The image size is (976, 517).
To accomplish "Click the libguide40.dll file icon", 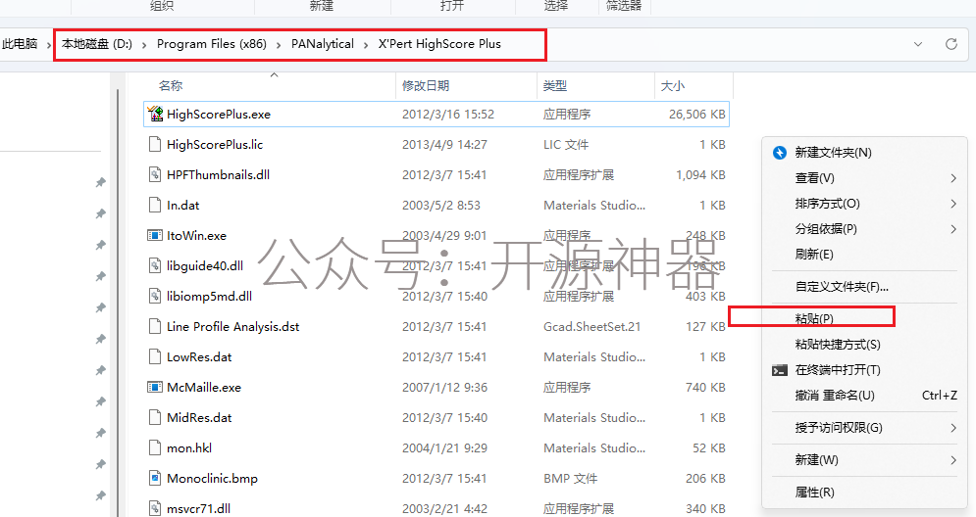I will coord(155,266).
